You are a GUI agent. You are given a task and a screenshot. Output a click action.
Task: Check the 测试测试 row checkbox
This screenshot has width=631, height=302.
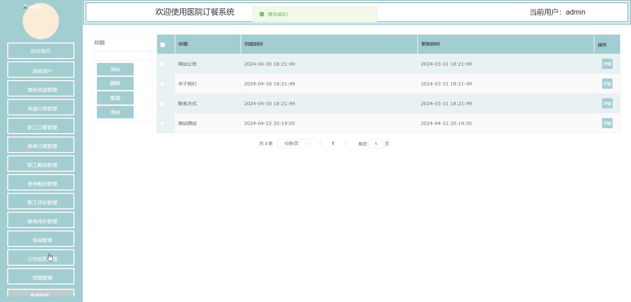tap(162, 123)
